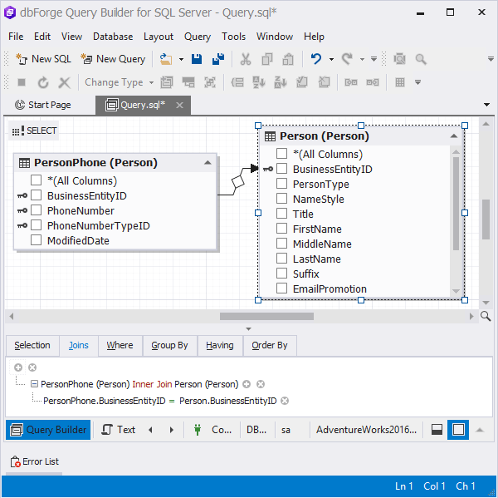Image resolution: width=498 pixels, height=498 pixels.
Task: Tick All Columns in Person table
Action: coord(281,153)
